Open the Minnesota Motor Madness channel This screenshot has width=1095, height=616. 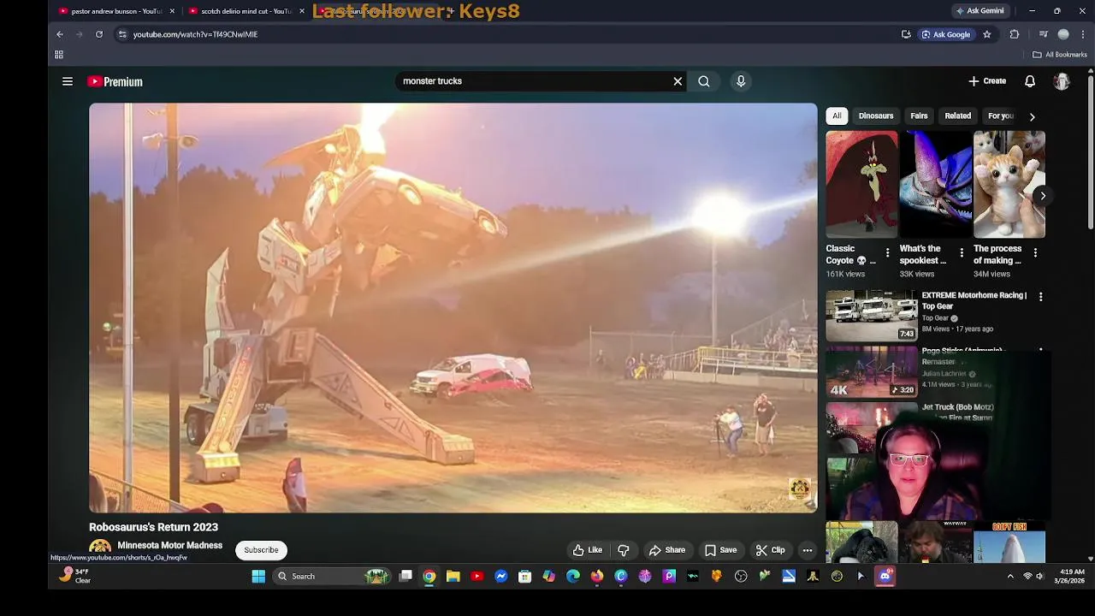[169, 545]
